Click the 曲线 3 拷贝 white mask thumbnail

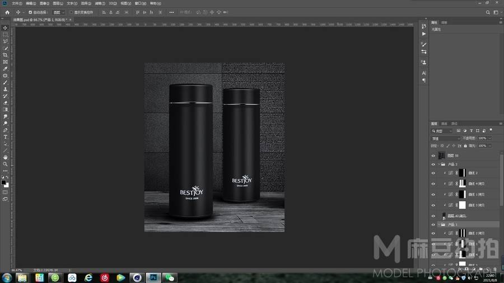tap(462, 205)
